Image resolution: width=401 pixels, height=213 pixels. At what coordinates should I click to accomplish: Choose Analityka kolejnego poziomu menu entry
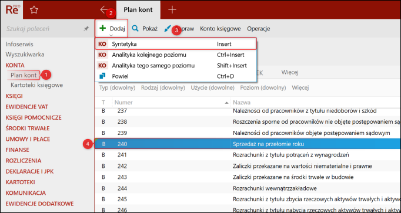point(176,55)
